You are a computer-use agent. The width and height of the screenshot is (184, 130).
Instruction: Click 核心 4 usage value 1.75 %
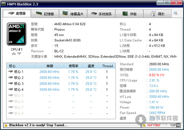[73, 90]
